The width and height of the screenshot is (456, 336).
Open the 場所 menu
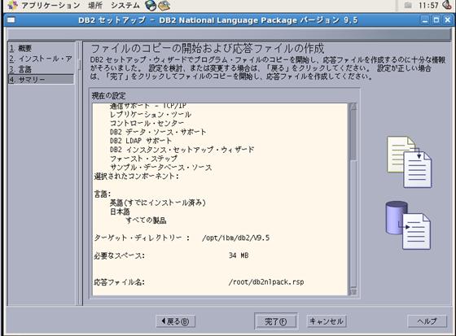click(x=95, y=5)
